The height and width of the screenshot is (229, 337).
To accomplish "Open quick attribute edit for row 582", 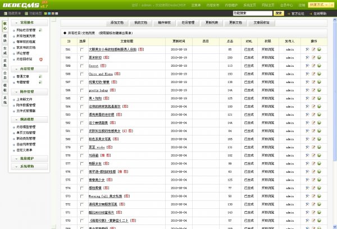I will 307,123.
